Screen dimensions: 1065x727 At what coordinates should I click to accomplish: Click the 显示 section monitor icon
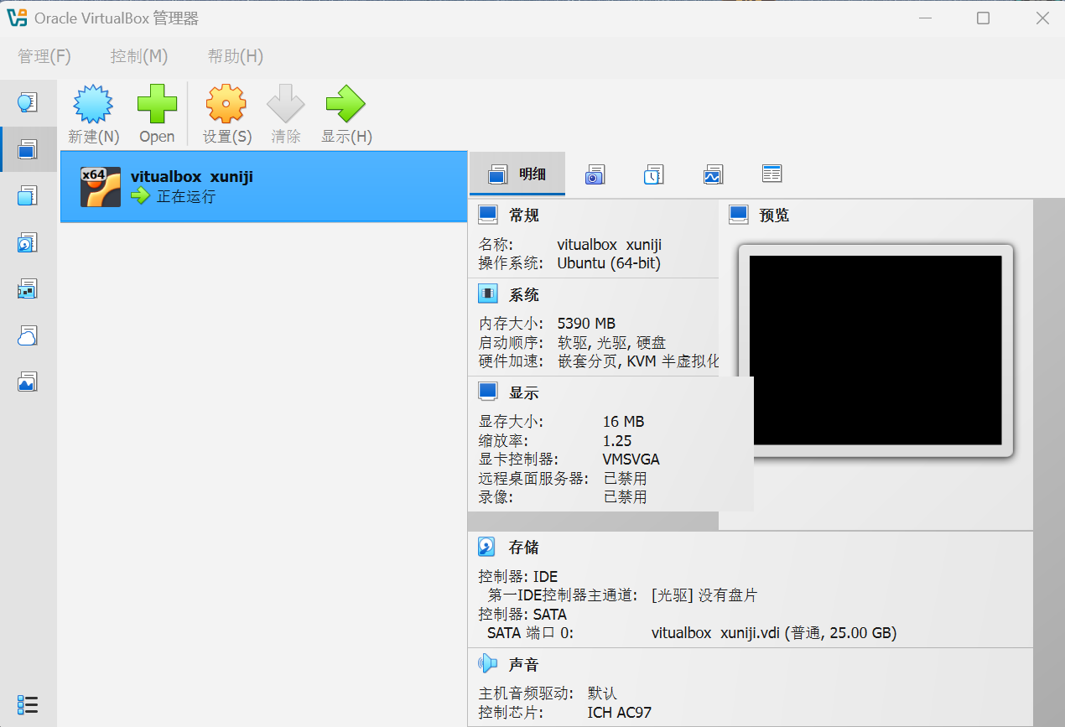pos(488,392)
